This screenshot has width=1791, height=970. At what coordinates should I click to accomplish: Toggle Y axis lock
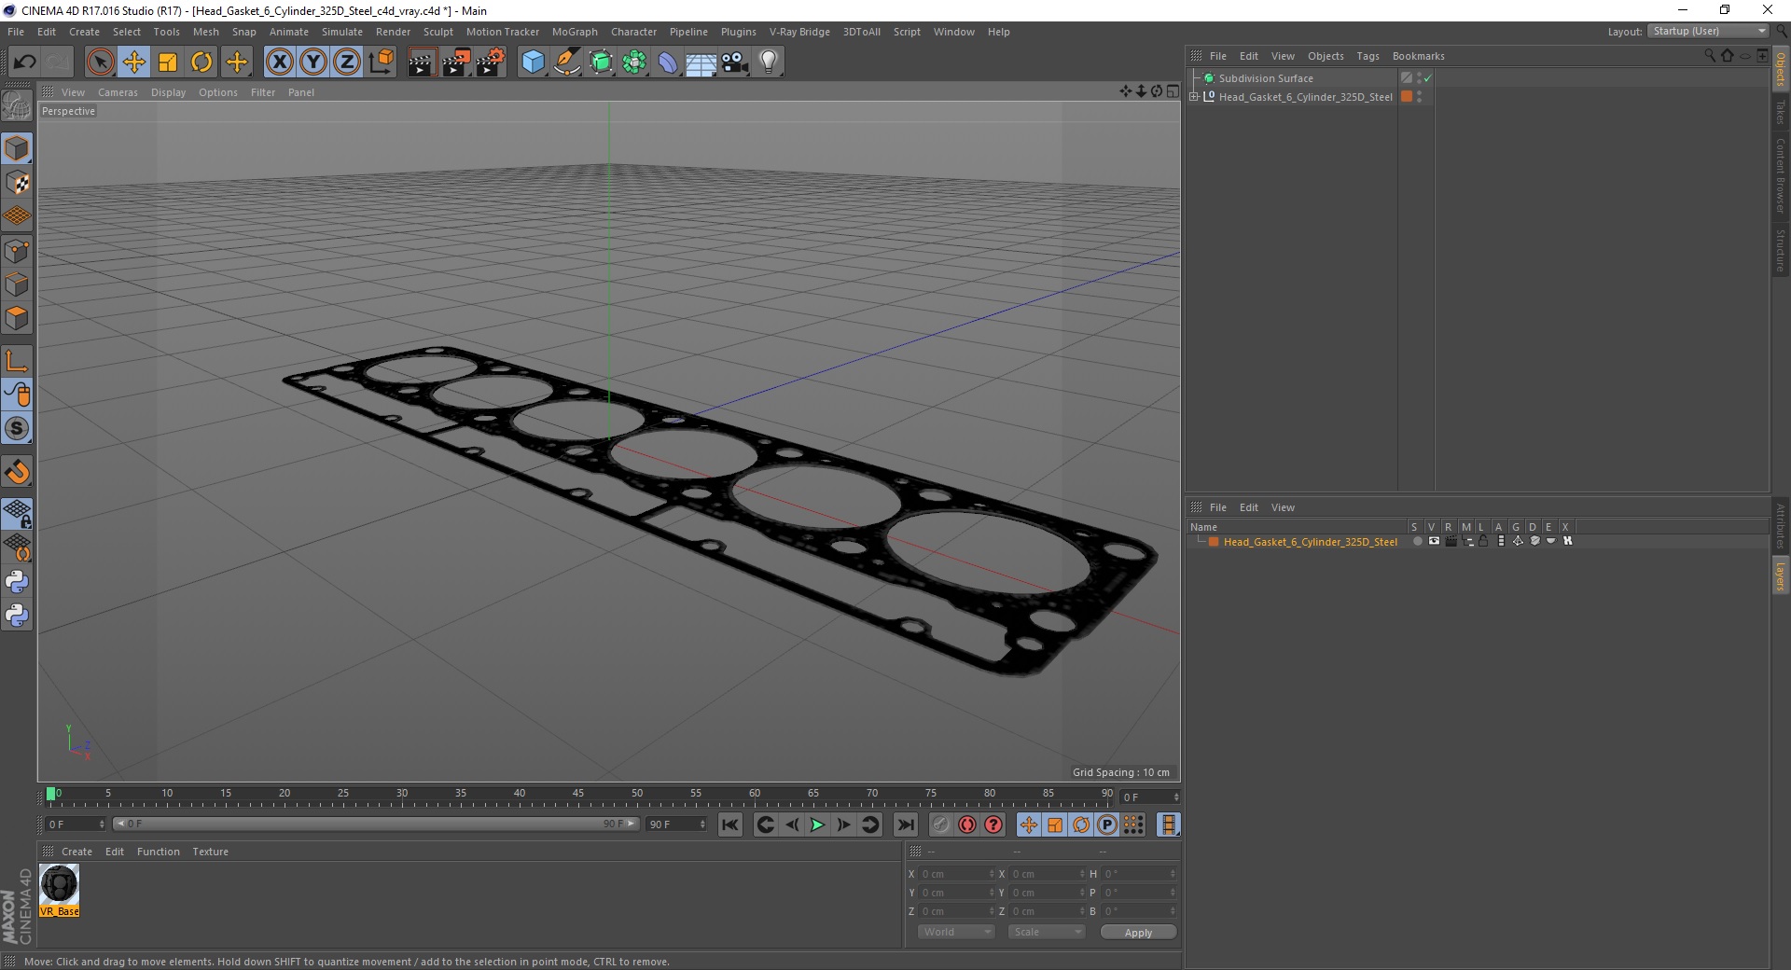[x=313, y=62]
